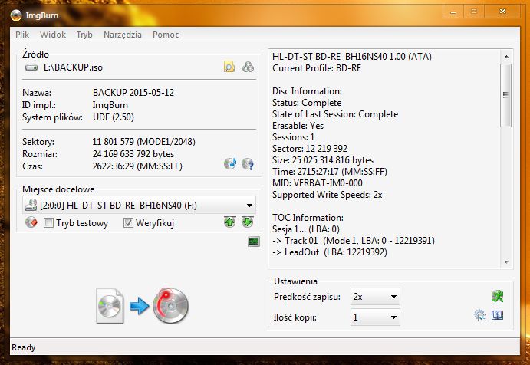The height and width of the screenshot is (365, 530).
Task: Open the Plik menu
Action: 22,35
